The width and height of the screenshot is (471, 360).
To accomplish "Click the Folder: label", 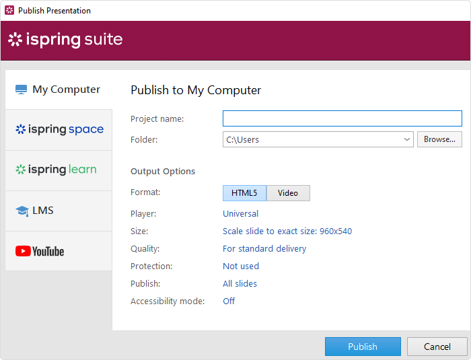I will tap(144, 140).
